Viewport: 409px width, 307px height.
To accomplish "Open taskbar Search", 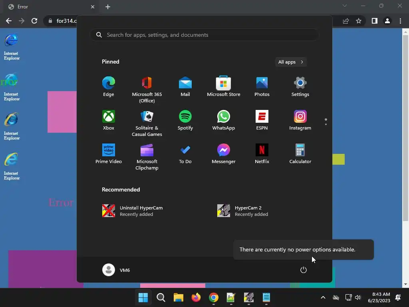I will [161, 297].
